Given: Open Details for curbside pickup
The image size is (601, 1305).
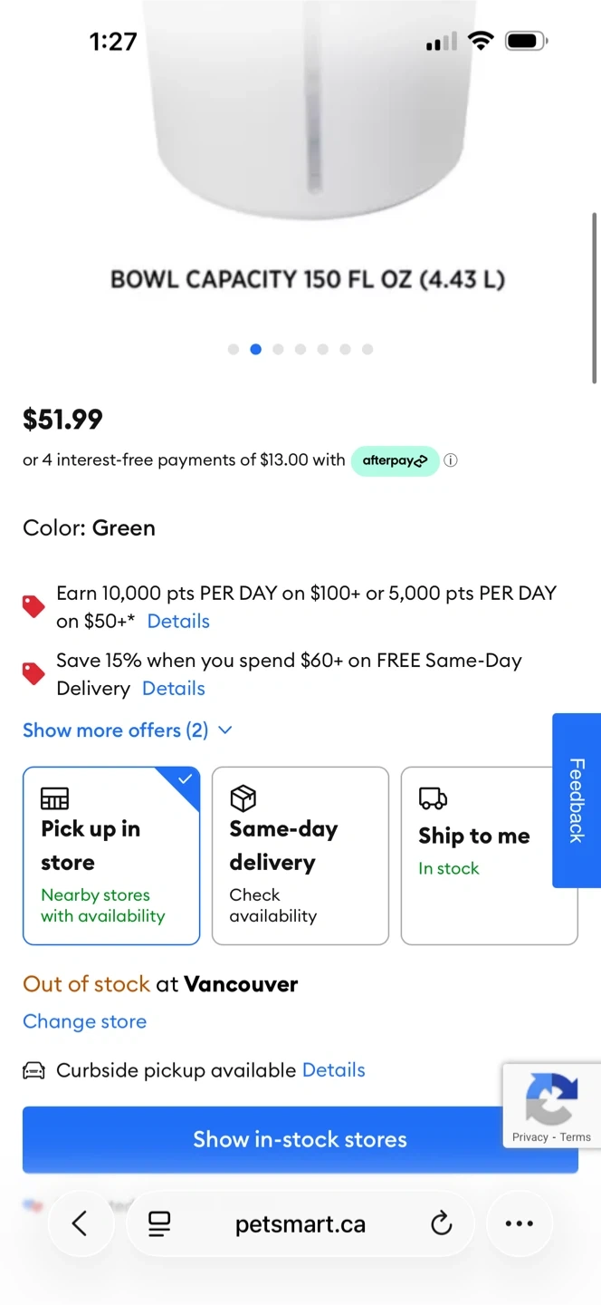Looking at the screenshot, I should [x=333, y=1070].
